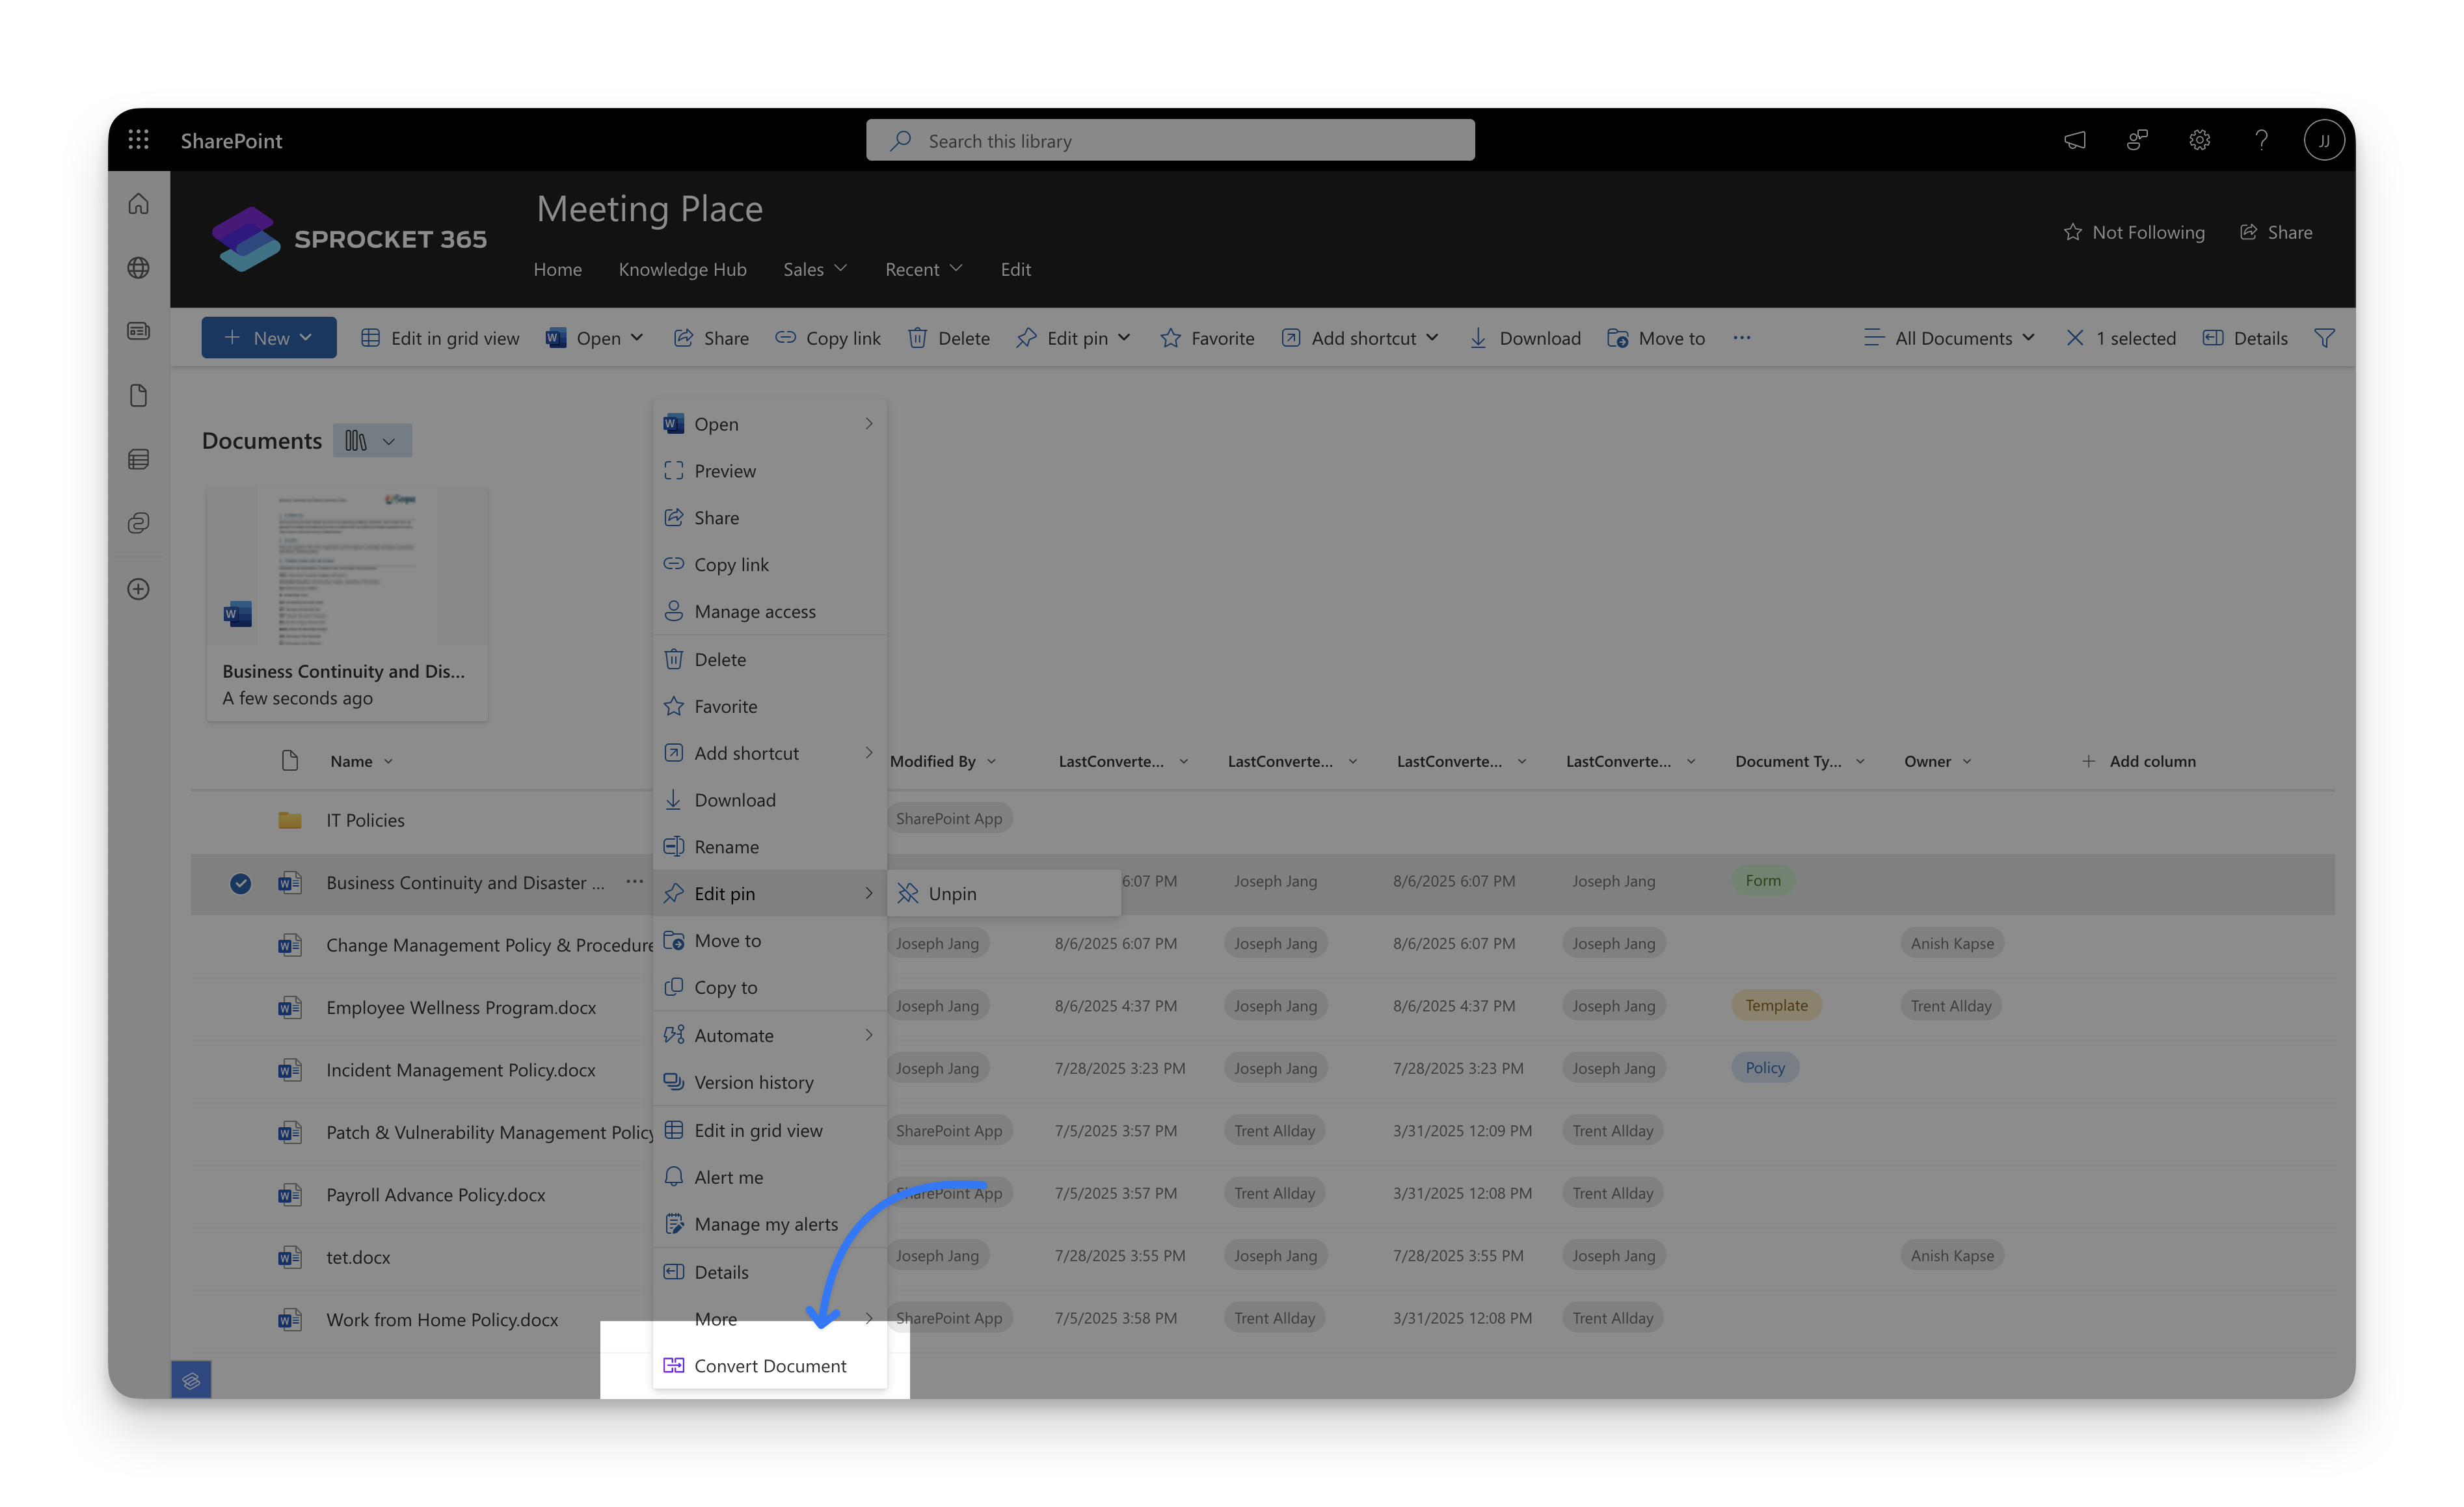Click Add column header

(x=2138, y=761)
